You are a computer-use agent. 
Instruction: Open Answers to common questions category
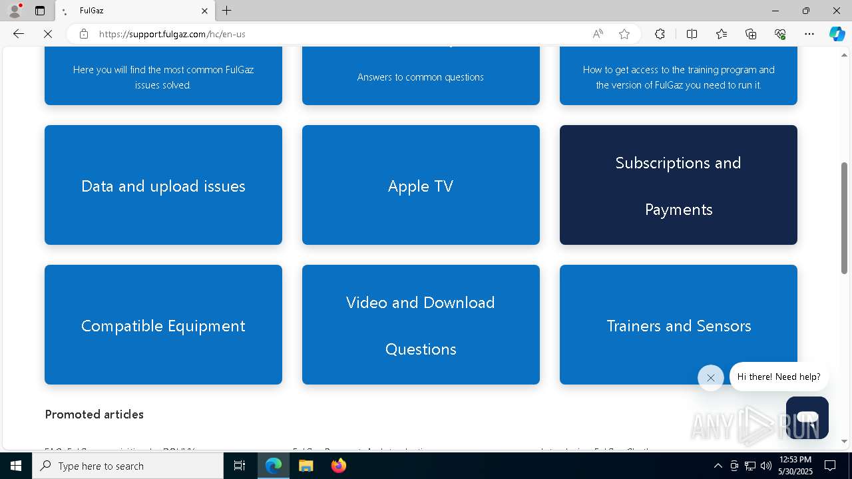pyautogui.click(x=421, y=76)
